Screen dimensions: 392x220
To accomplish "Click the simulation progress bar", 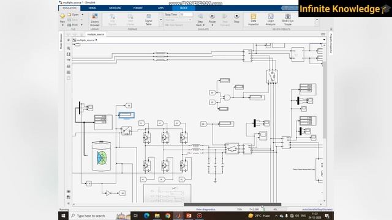I will click(274, 210).
